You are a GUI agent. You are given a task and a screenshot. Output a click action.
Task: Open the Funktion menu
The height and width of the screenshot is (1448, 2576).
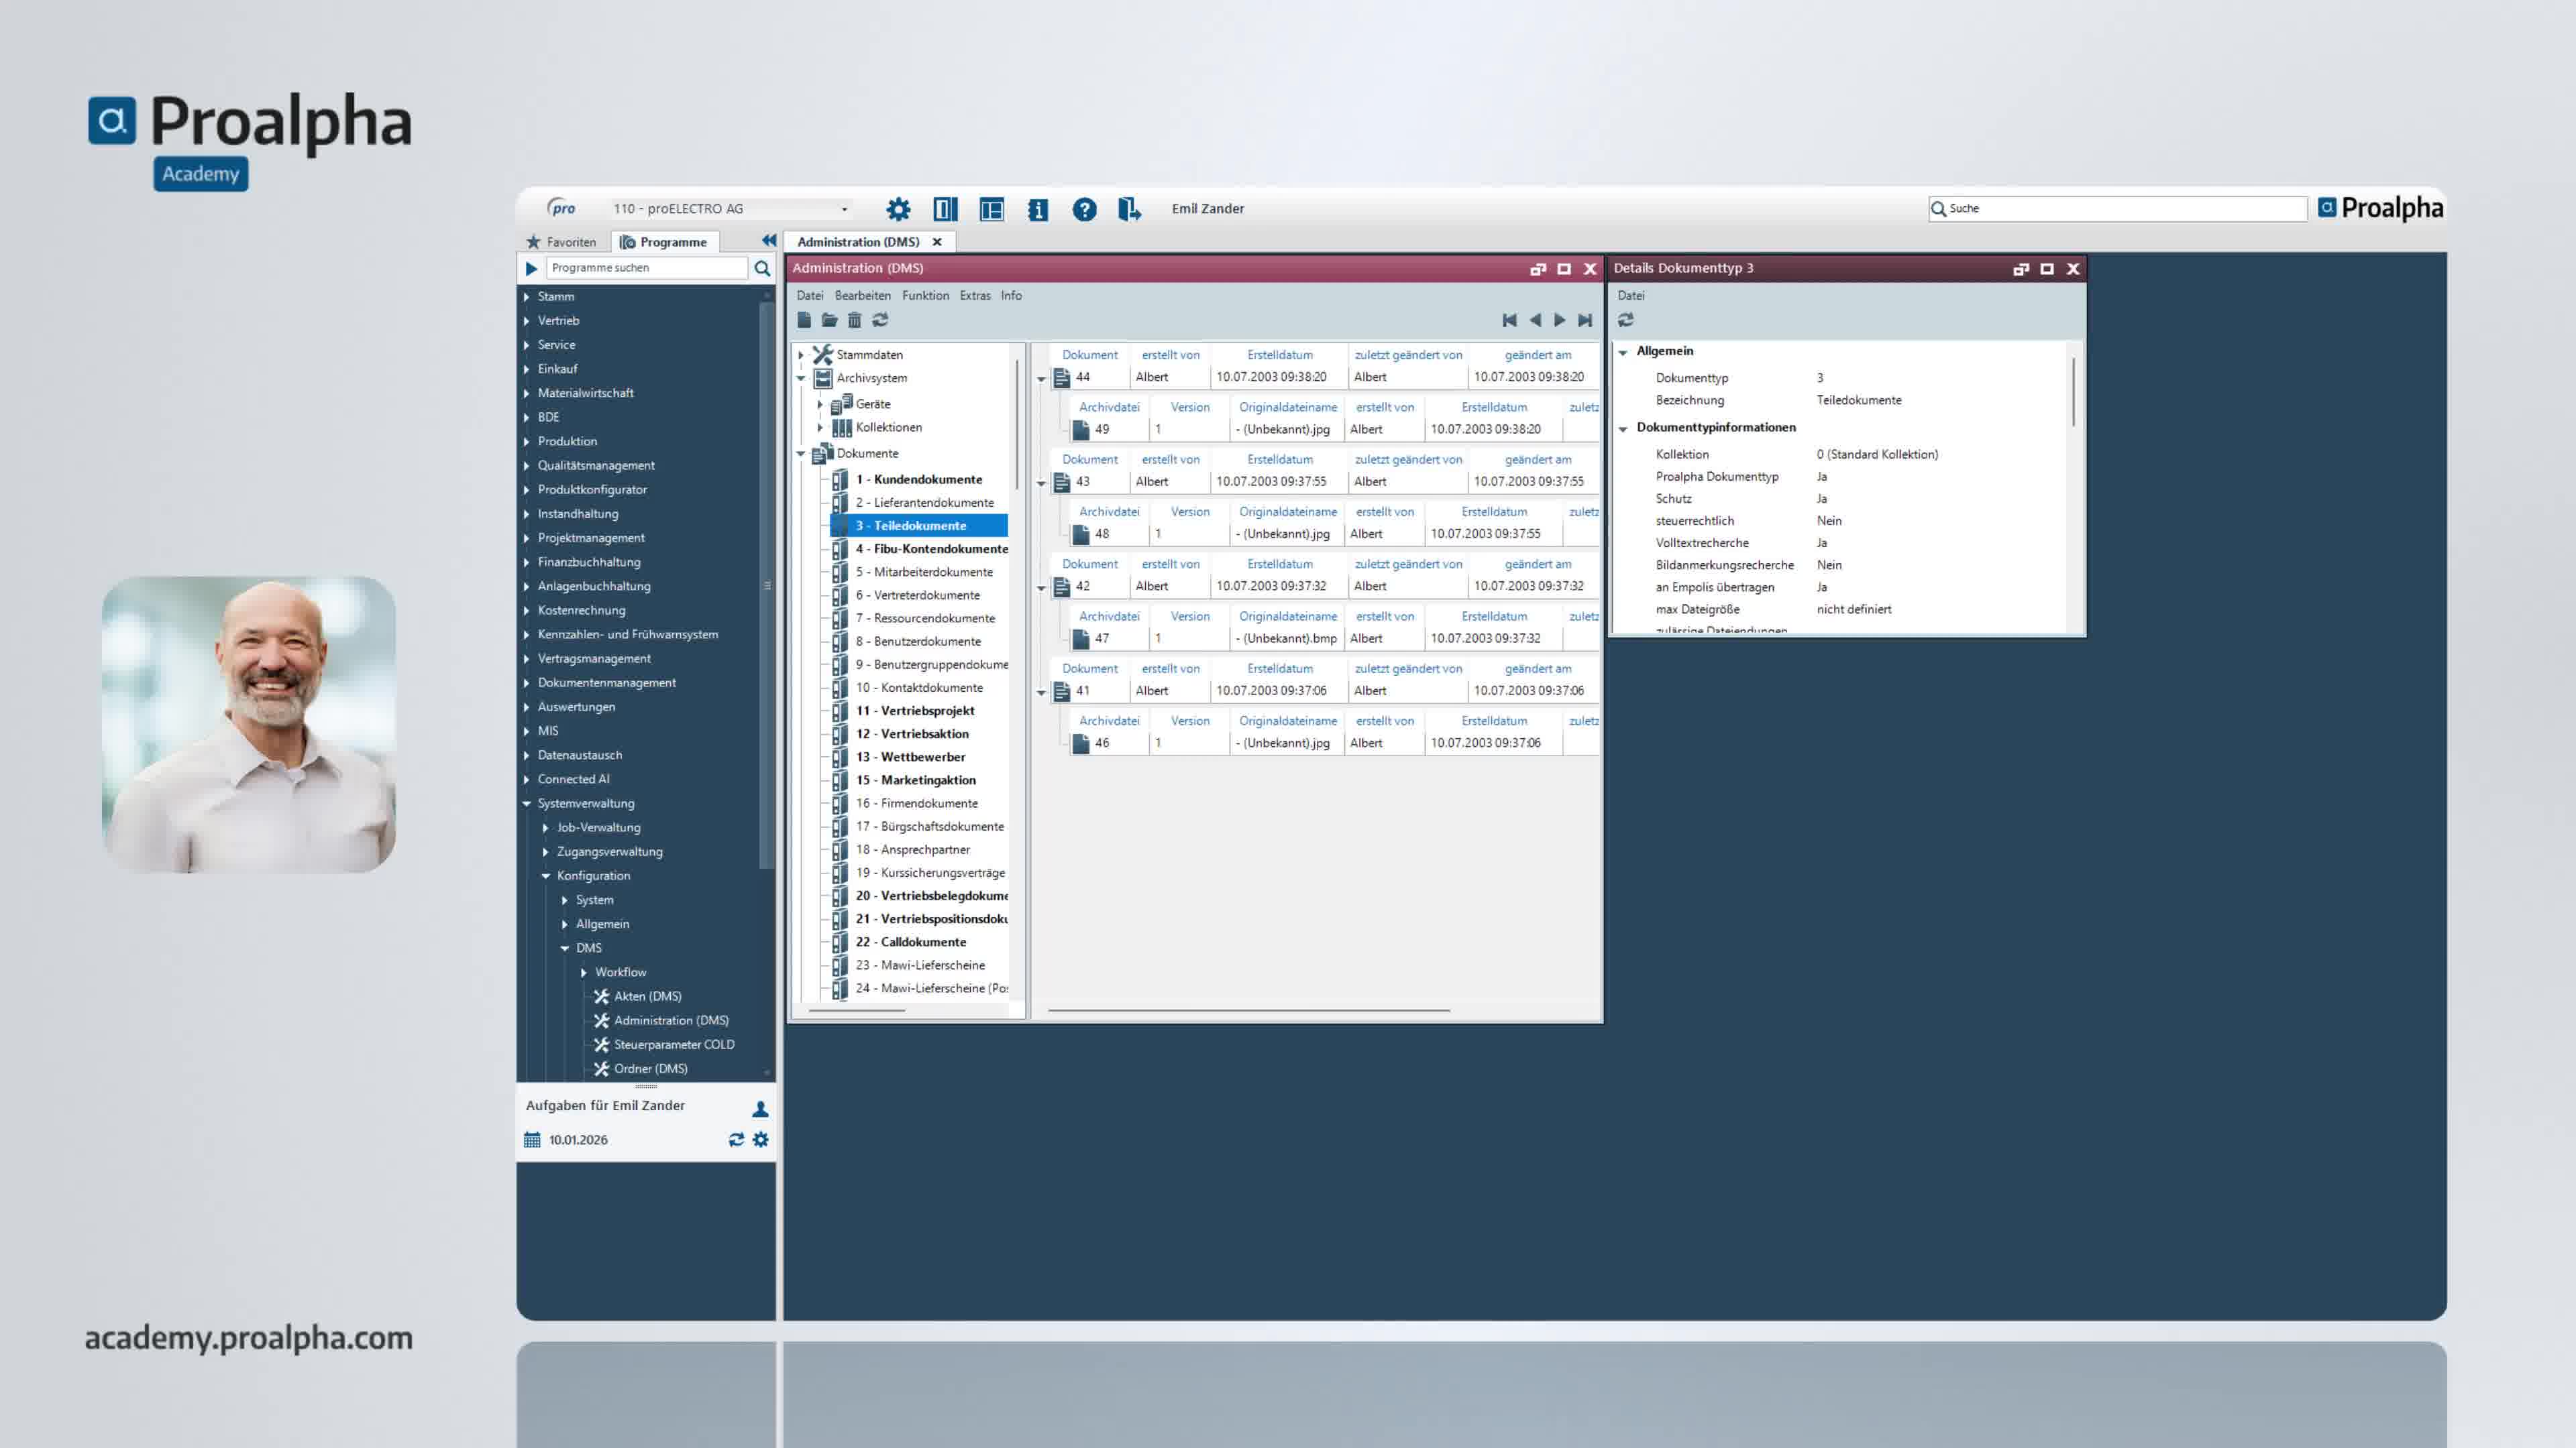click(x=925, y=296)
